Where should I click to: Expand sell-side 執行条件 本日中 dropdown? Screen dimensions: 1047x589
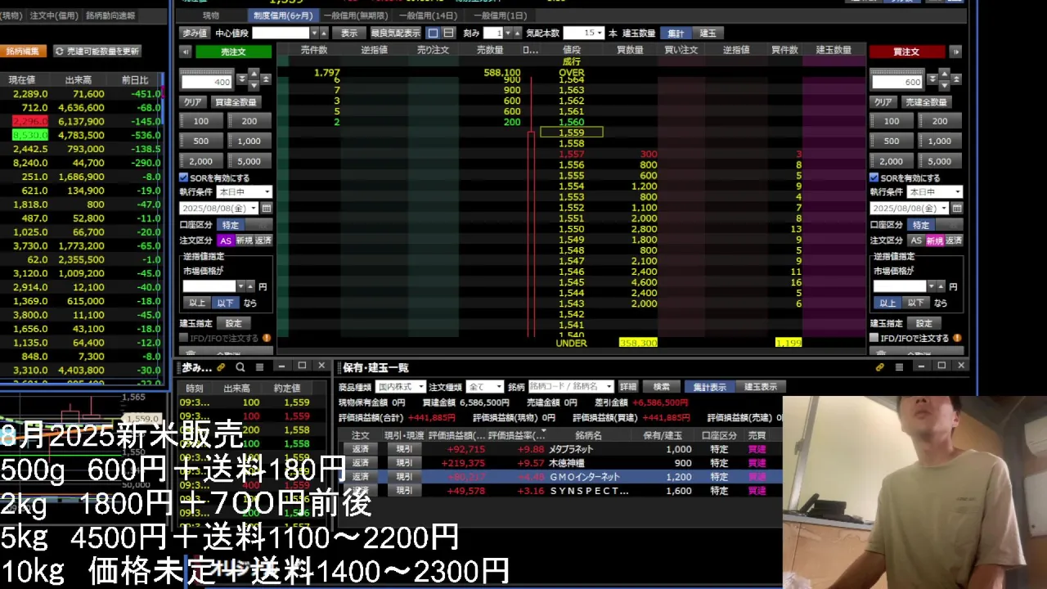[244, 192]
